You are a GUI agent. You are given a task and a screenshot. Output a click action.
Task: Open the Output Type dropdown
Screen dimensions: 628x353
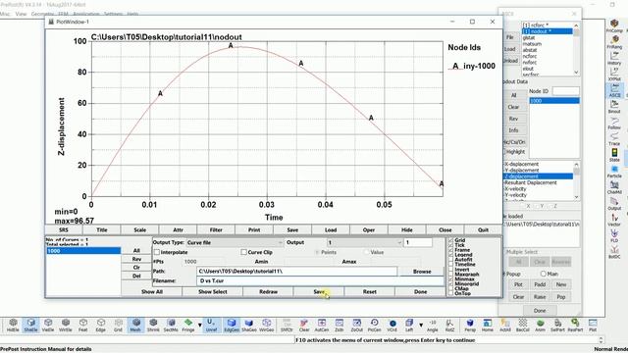[235, 242]
